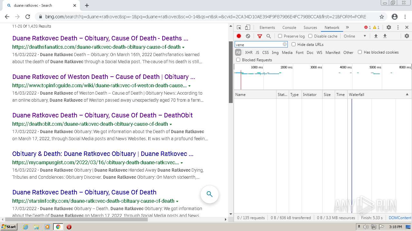Switch to the Elements tab
This screenshot has height=231, width=412.
[267, 28]
